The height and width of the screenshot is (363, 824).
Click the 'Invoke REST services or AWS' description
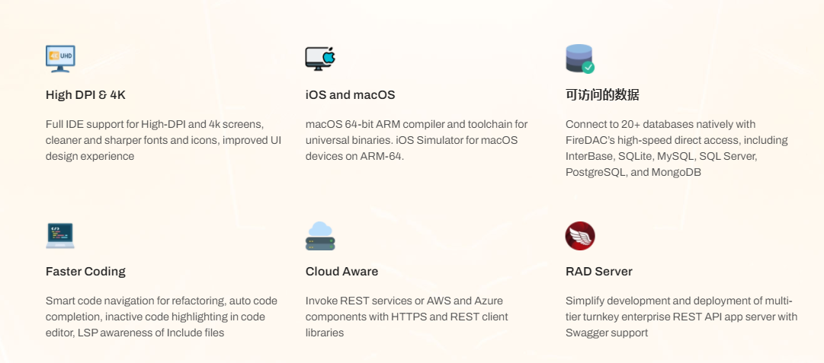(x=407, y=317)
